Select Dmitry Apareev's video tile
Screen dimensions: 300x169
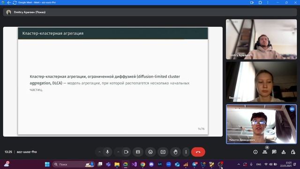coord(262,39)
